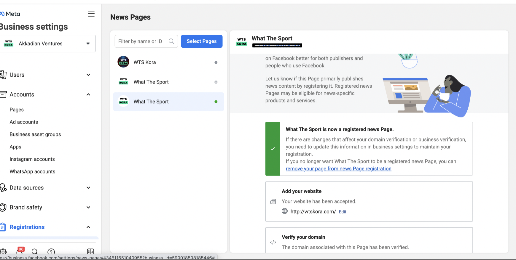The width and height of the screenshot is (516, 260).
Task: Click the Accounts section icon
Action: click(x=3, y=94)
